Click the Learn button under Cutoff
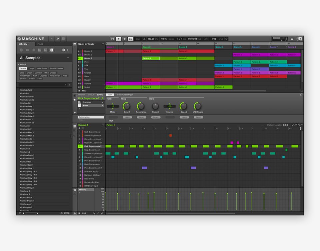Viewport: 320px width, 251px height. tap(127, 117)
